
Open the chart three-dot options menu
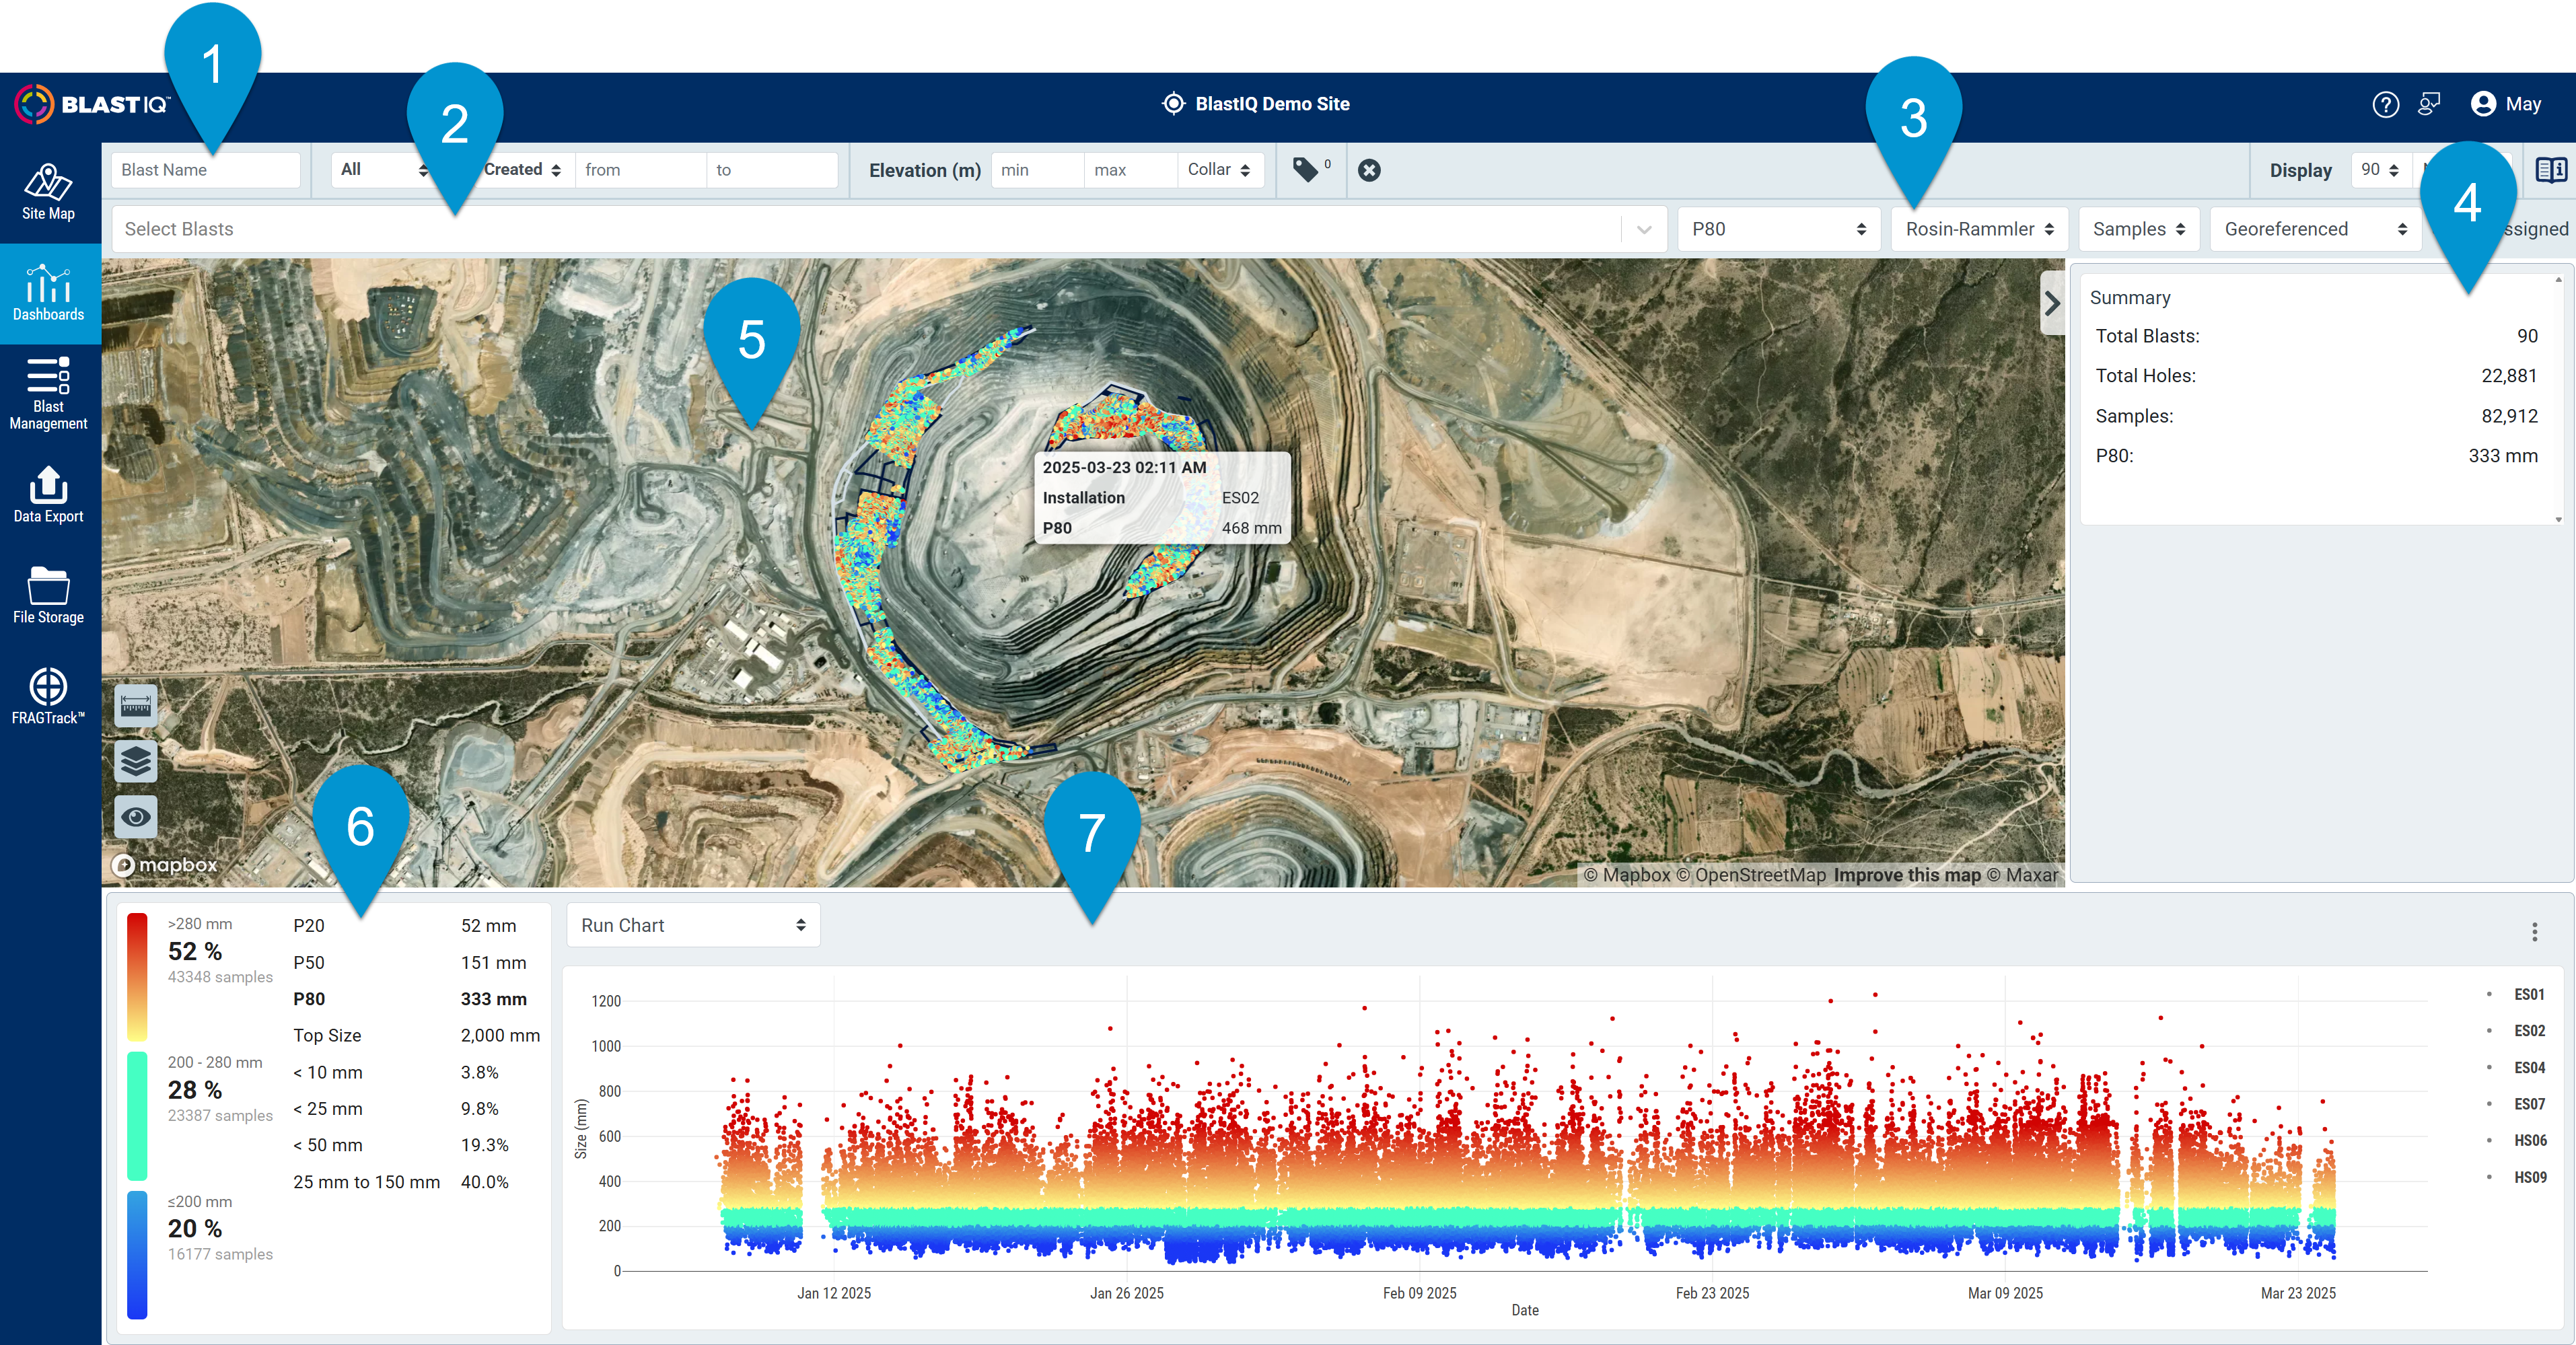coord(2534,932)
